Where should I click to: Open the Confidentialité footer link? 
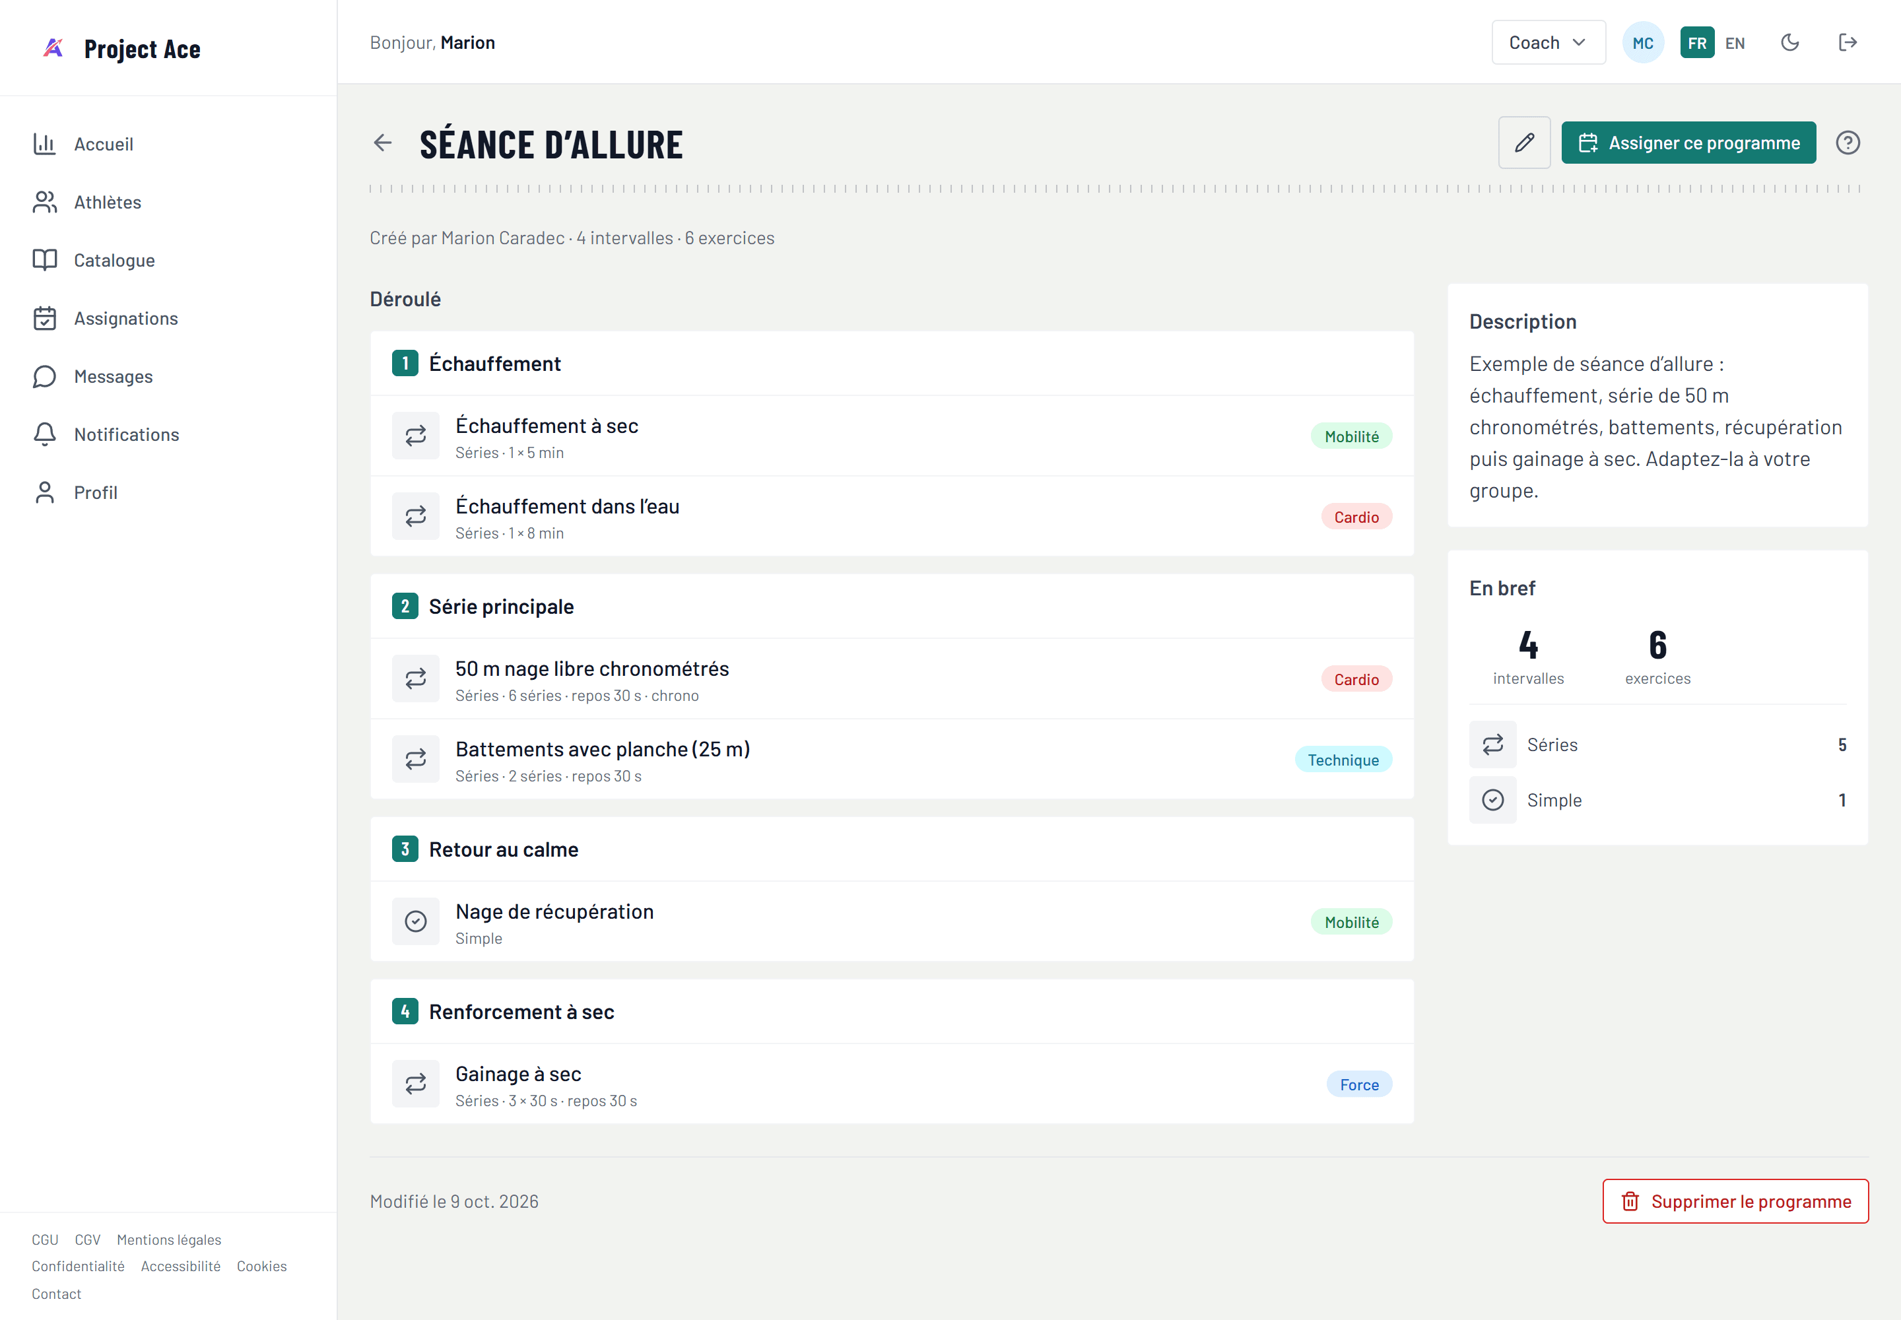pos(78,1265)
